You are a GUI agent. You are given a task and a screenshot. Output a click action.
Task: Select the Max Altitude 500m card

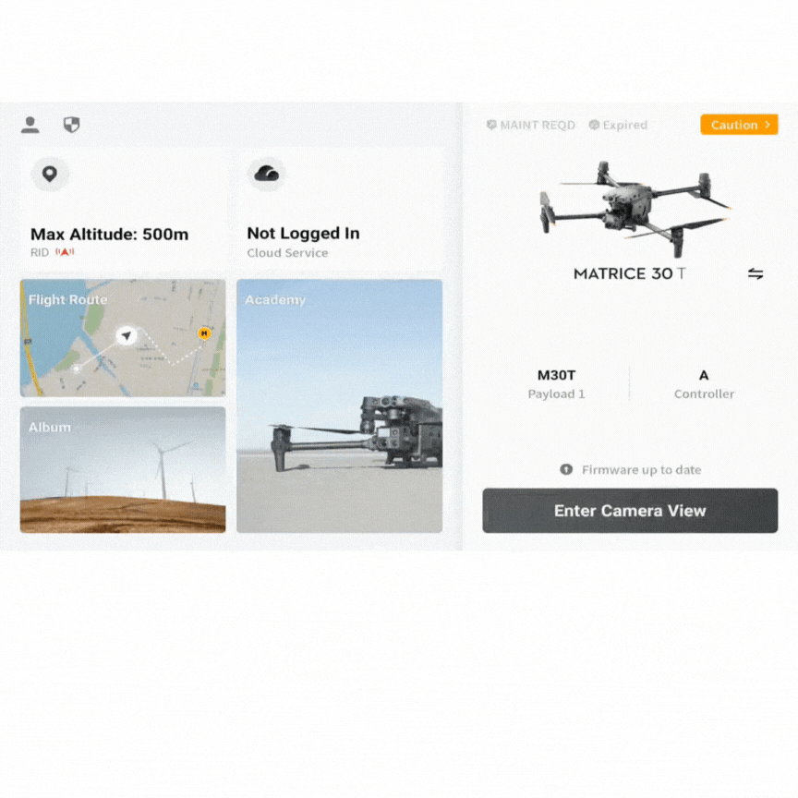tap(123, 210)
